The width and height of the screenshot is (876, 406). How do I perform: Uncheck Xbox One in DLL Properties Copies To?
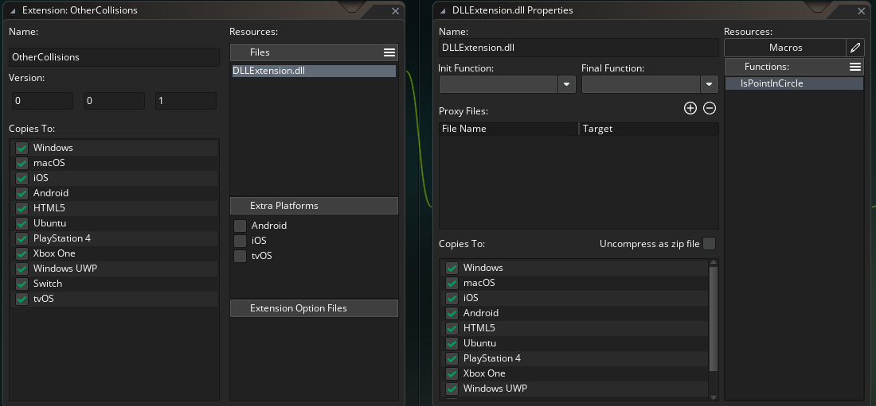click(452, 373)
